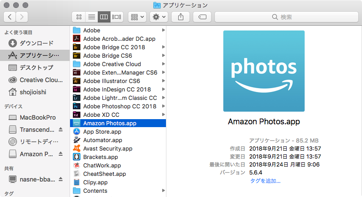
Task: Click the Adobe Photoshop CC 2018 icon
Action: click(x=77, y=106)
